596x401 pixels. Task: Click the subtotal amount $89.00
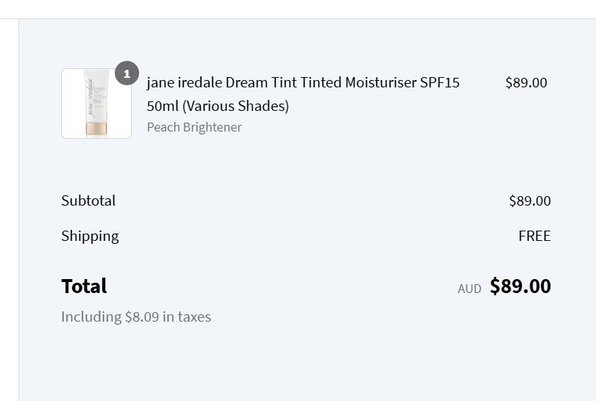click(530, 201)
